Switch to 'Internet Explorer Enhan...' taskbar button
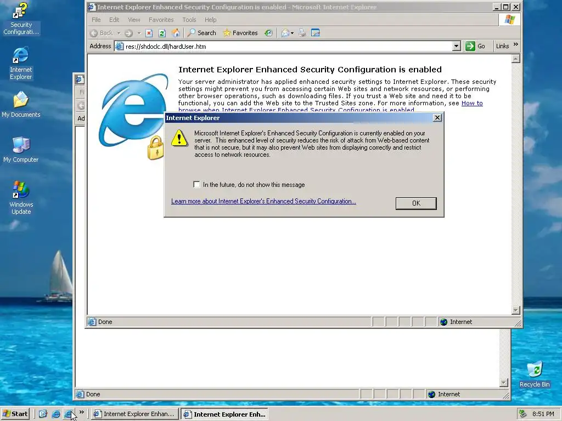The width and height of the screenshot is (562, 421). point(134,414)
